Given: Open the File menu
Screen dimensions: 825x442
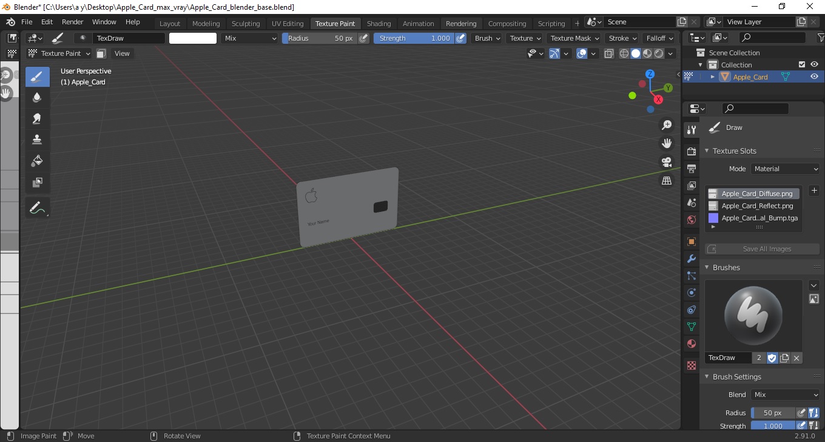Looking at the screenshot, I should (27, 22).
